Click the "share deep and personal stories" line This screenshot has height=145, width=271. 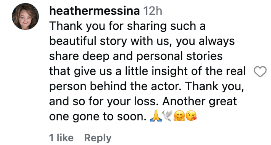136,56
